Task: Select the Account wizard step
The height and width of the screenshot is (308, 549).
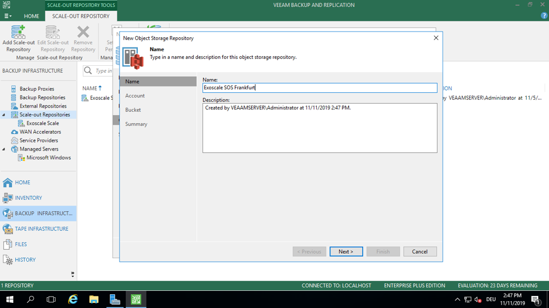Action: [135, 96]
